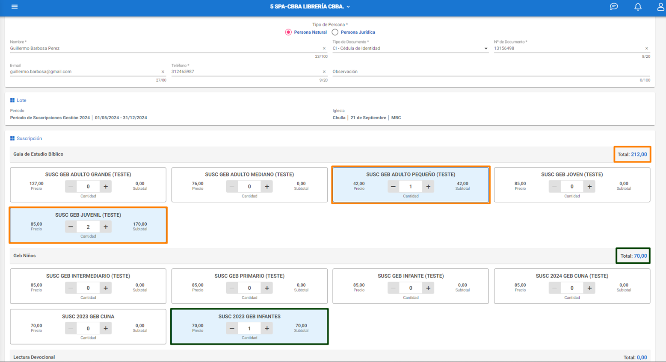Select Persona Jurídica radio button
The image size is (666, 362).
[x=335, y=32]
